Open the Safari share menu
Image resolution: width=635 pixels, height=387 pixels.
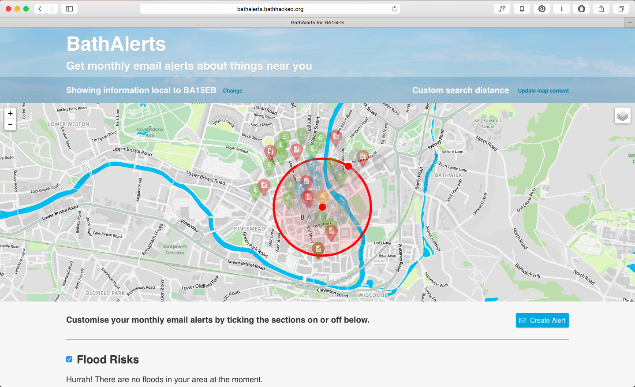tap(601, 9)
